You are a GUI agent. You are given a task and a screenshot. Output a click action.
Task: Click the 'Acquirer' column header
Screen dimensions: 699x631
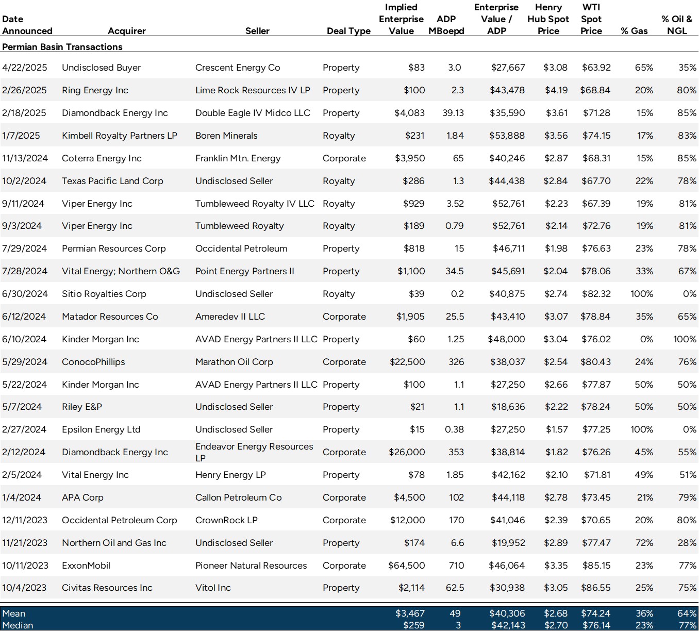click(127, 31)
